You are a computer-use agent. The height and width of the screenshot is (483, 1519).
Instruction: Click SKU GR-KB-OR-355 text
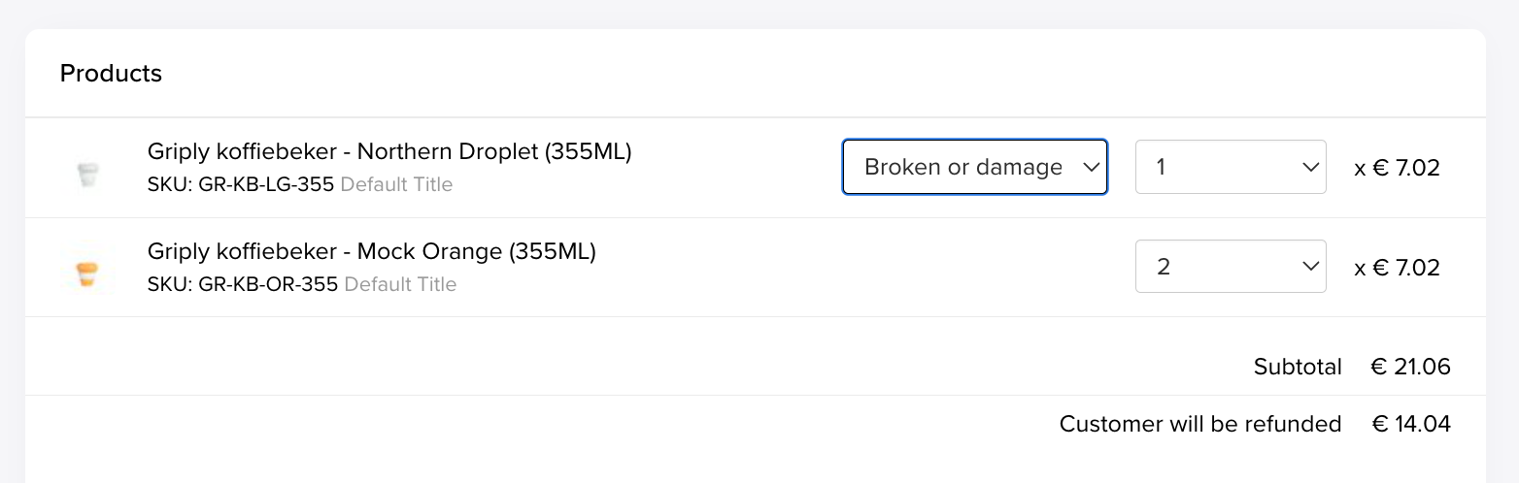pos(243,284)
